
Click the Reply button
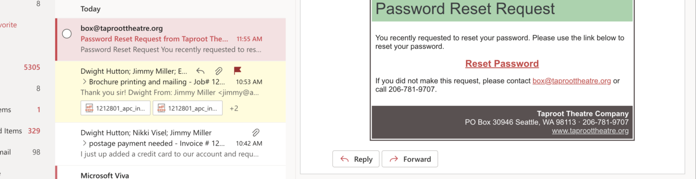(356, 159)
